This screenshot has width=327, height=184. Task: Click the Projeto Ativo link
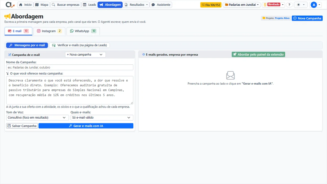tap(282, 18)
